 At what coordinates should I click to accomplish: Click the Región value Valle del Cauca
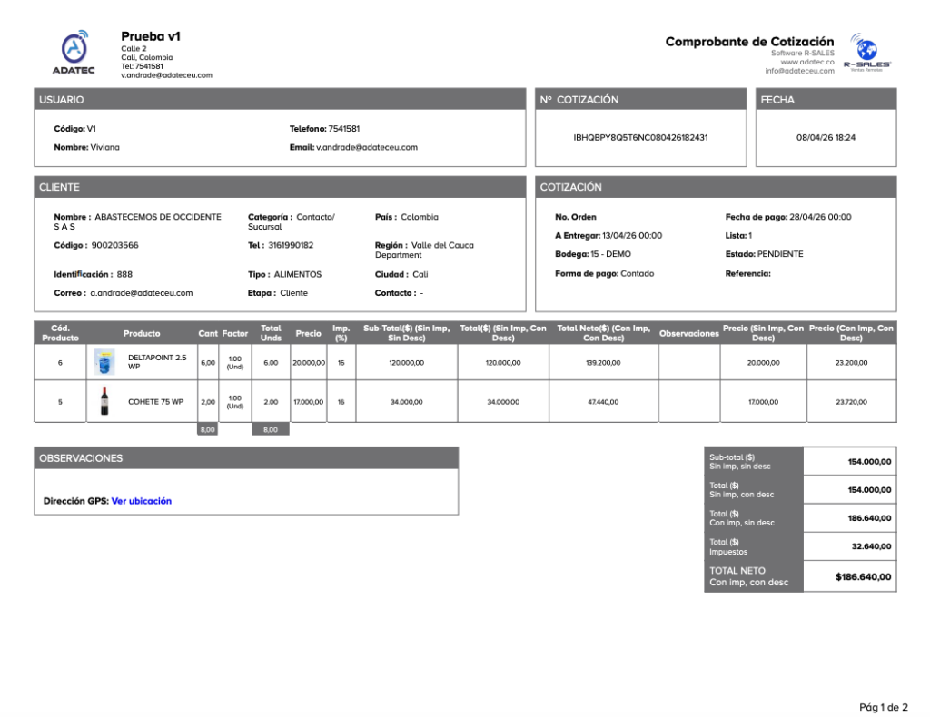click(442, 245)
